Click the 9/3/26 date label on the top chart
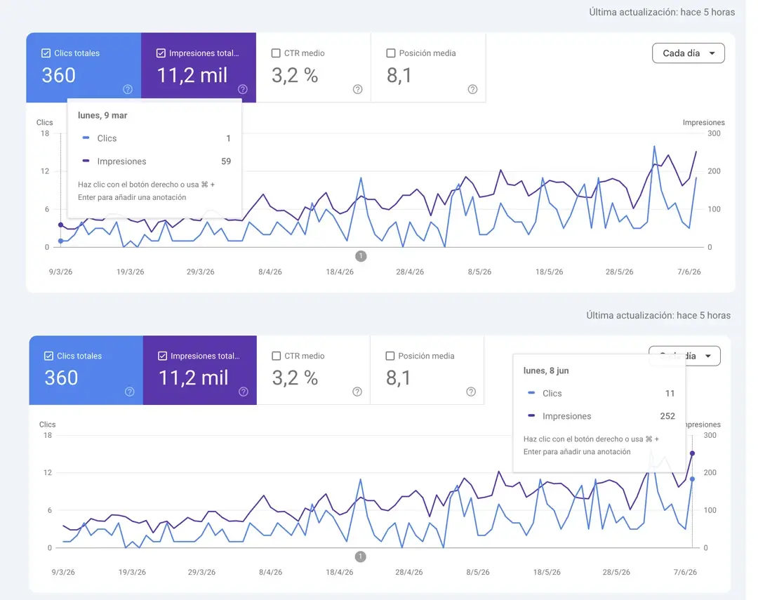This screenshot has width=758, height=600. [x=60, y=272]
